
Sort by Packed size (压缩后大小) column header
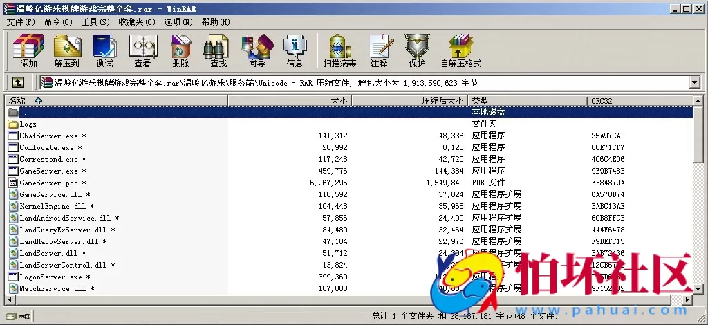[x=409, y=101]
